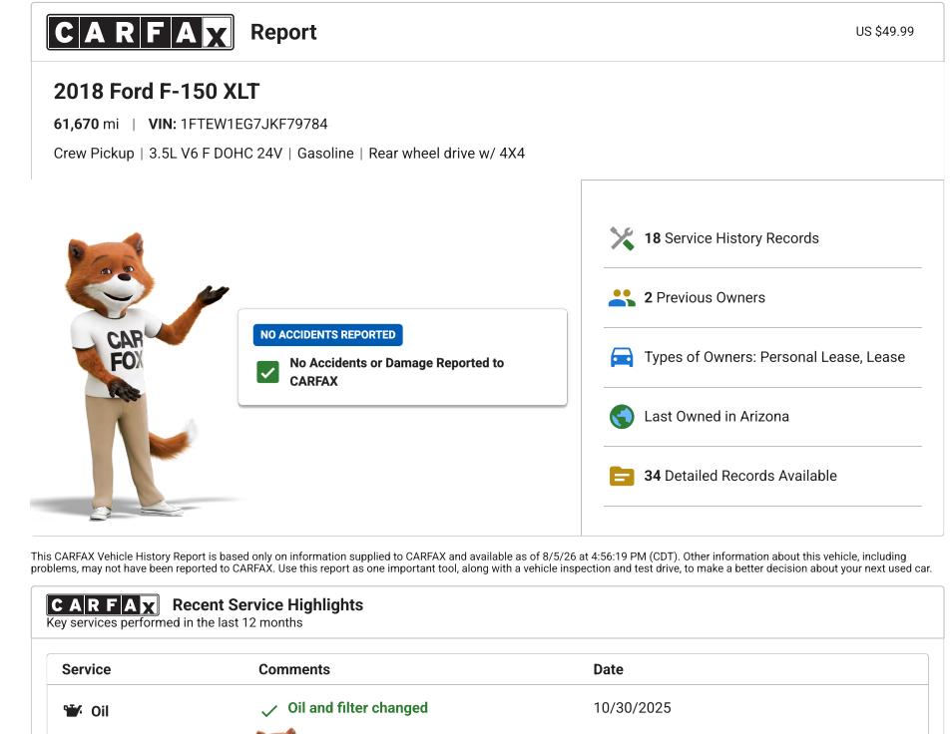Click the CARFAX logo in the report header

point(141,32)
